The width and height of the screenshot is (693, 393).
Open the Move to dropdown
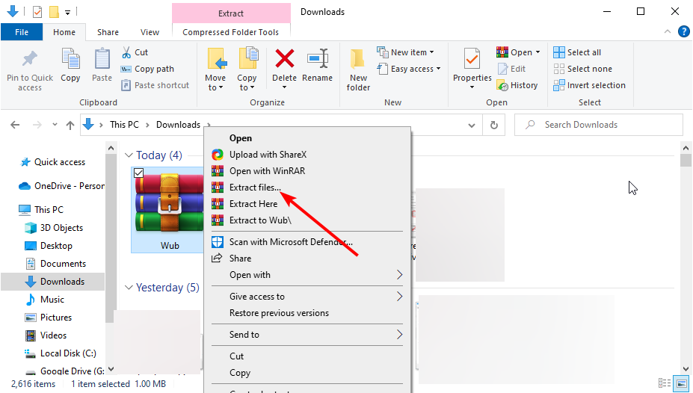tap(215, 83)
